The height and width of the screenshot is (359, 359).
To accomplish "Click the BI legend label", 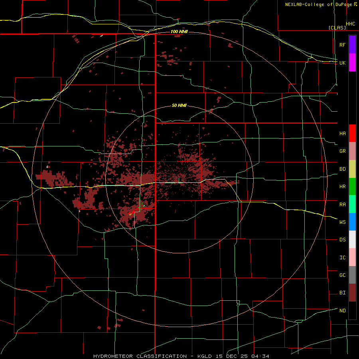I will click(342, 293).
